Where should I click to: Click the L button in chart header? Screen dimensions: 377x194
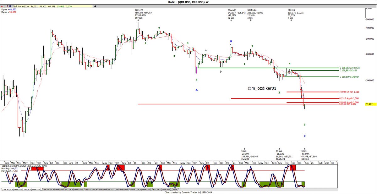5,6
